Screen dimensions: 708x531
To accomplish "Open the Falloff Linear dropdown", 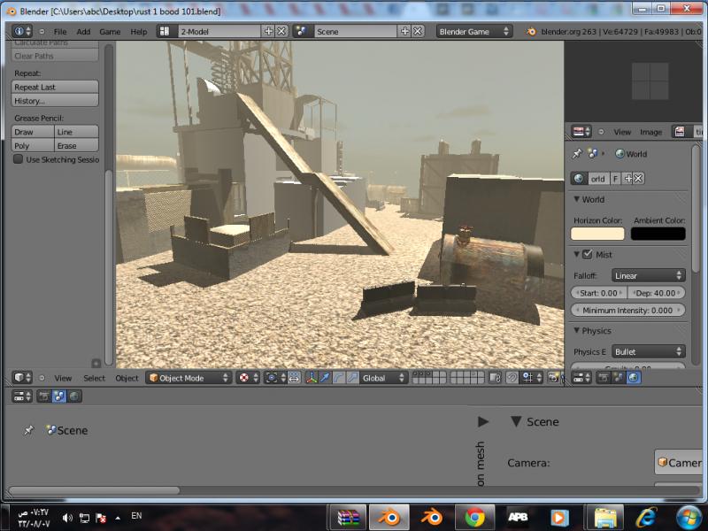I will pos(649,275).
